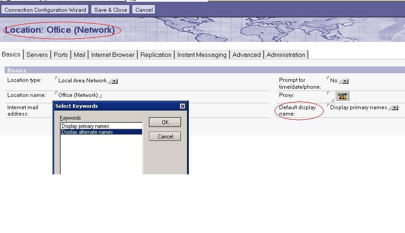Open the Prompt for time/date/phone dropdown
This screenshot has height=233, width=405.
[345, 81]
